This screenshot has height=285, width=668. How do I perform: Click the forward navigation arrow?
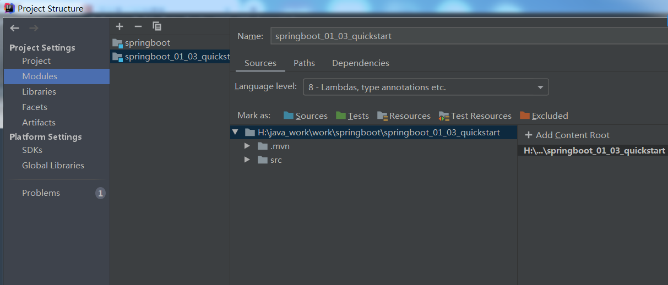[x=34, y=28]
